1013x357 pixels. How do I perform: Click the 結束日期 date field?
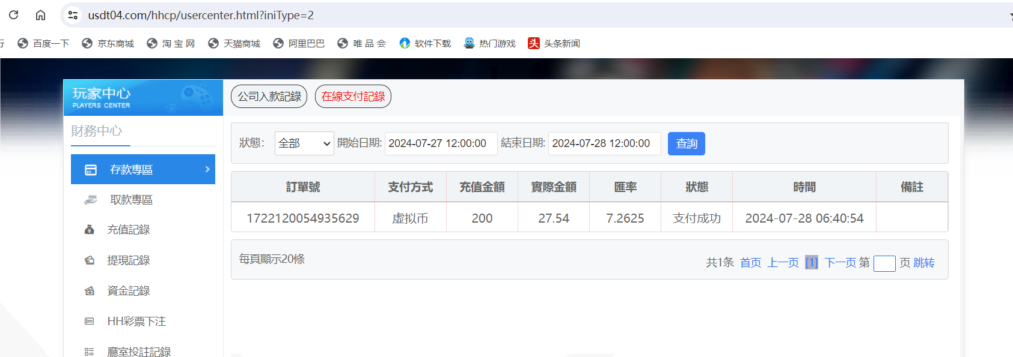605,143
